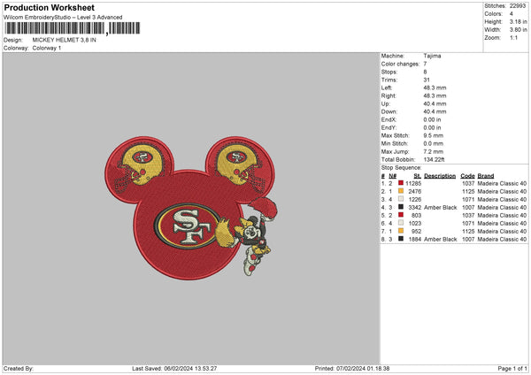The image size is (531, 375).
Task: Select the red swatch beside stitch count 803
Action: click(401, 215)
